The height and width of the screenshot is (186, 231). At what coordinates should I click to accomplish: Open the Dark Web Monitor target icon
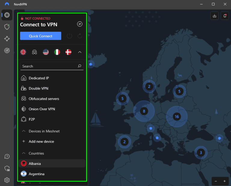coord(7,51)
